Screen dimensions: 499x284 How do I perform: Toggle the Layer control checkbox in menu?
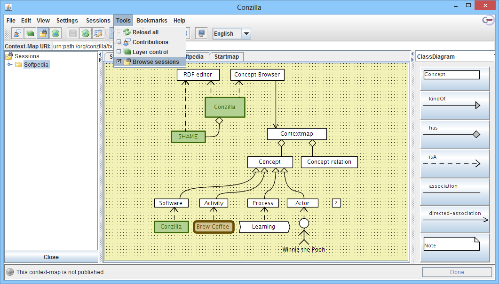(x=119, y=52)
